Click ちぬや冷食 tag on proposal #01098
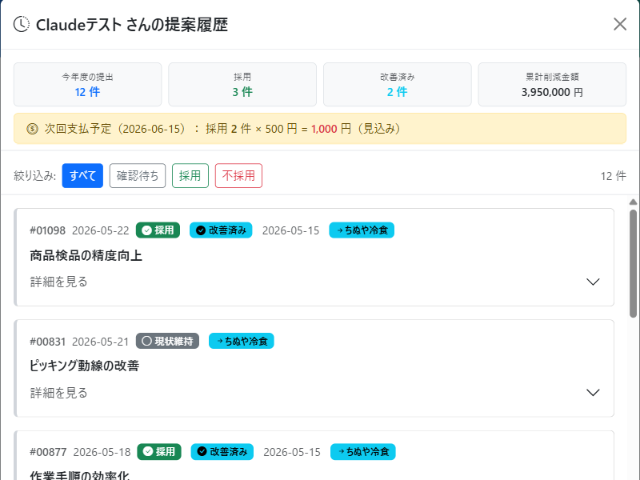The height and width of the screenshot is (480, 640). coord(362,230)
